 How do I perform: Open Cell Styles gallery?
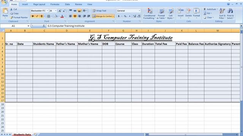[x=170, y=14]
